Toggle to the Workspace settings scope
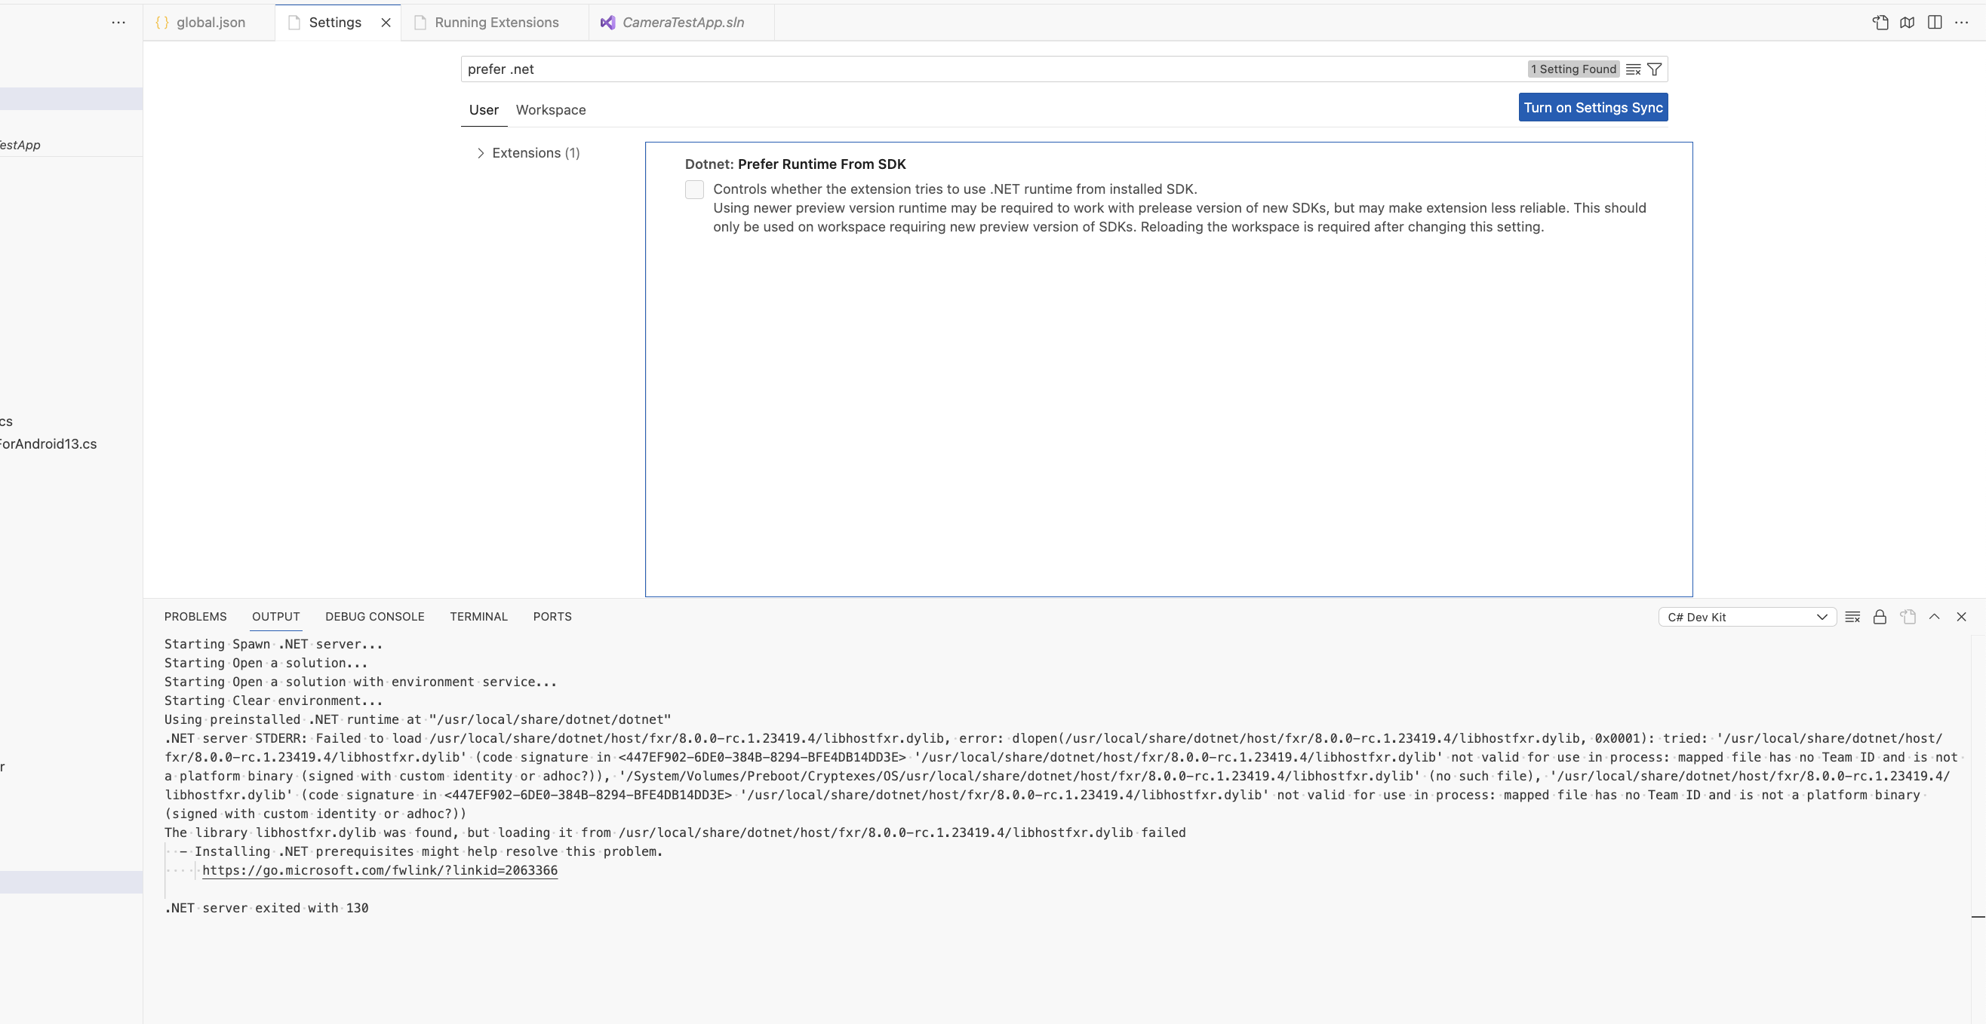Viewport: 1986px width, 1024px height. pos(549,110)
